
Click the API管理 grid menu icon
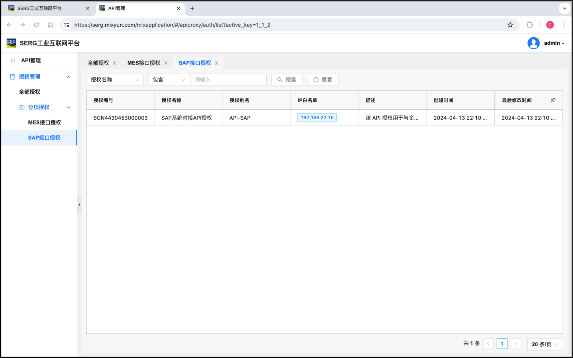13,60
